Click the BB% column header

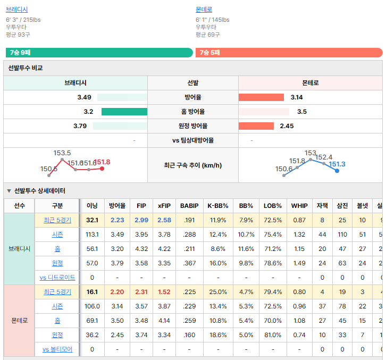click(246, 206)
